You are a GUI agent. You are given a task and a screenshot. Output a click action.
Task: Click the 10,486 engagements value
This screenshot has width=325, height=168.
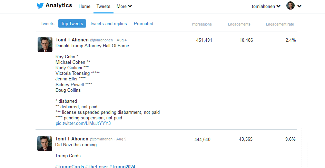point(246,40)
